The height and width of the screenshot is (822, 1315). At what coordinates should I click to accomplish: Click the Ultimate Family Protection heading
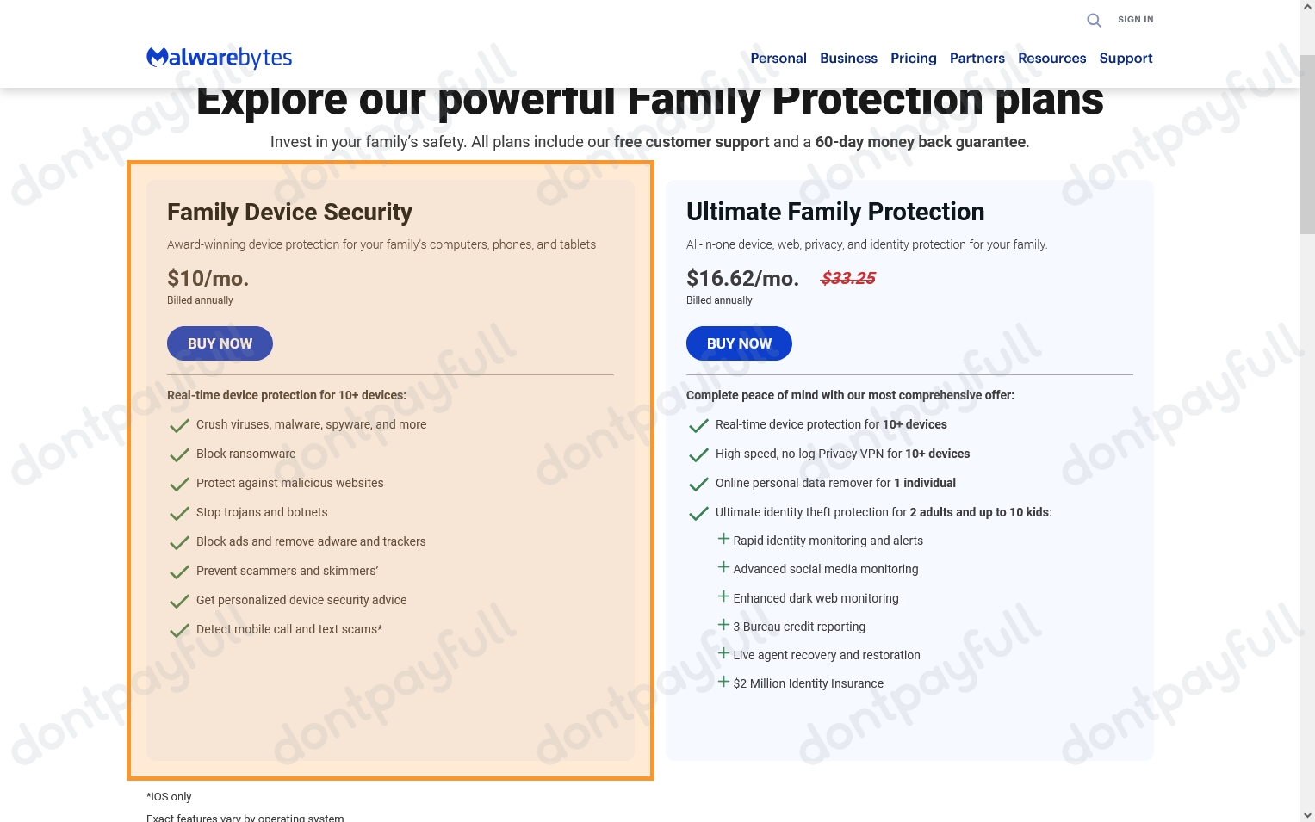pyautogui.click(x=834, y=212)
